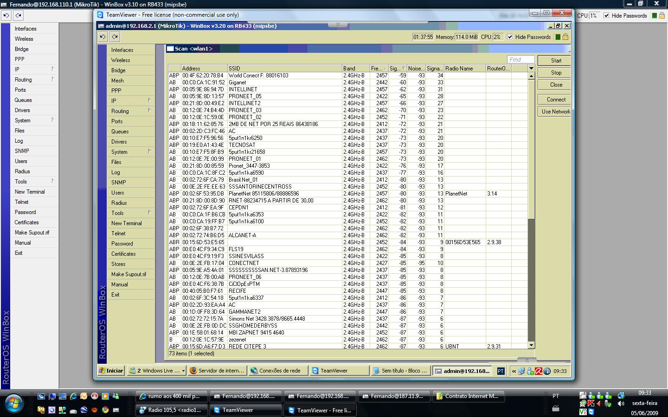Click the TeamViewer logo in the window title bar
Image resolution: width=668 pixels, height=417 pixels.
tap(100, 15)
